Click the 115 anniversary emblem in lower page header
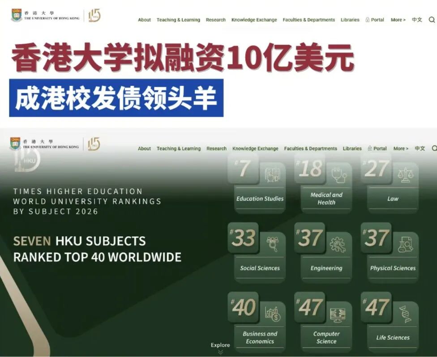 pos(94,144)
